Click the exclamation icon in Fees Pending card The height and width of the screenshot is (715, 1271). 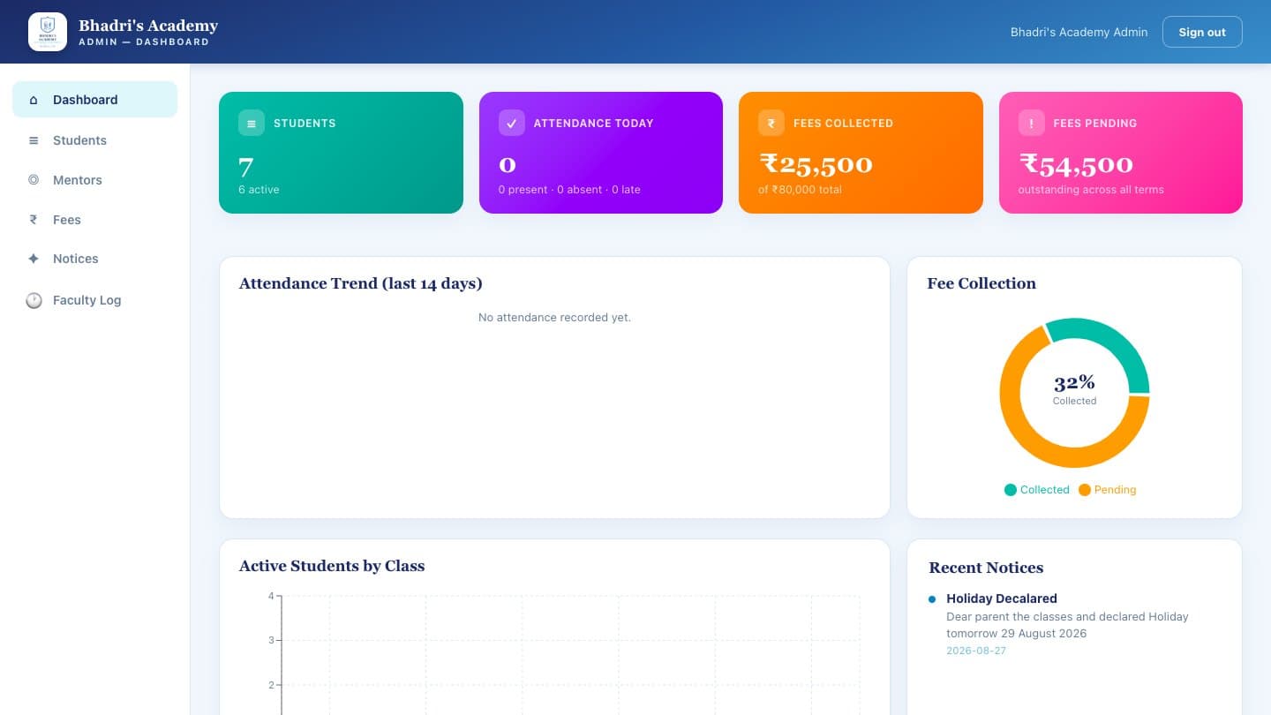click(1031, 123)
